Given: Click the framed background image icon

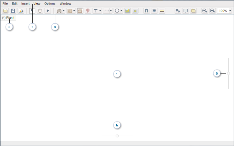Looking at the screenshot, I should click(x=135, y=11).
